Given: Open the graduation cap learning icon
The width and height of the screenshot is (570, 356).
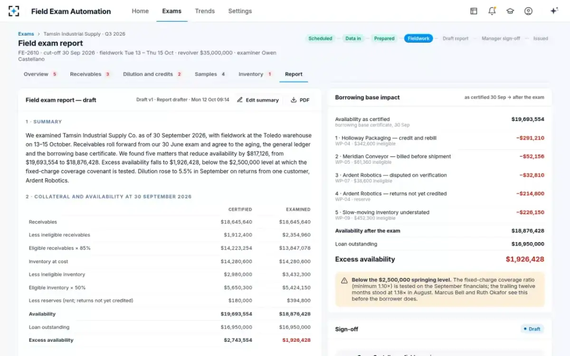Looking at the screenshot, I should click(x=510, y=11).
